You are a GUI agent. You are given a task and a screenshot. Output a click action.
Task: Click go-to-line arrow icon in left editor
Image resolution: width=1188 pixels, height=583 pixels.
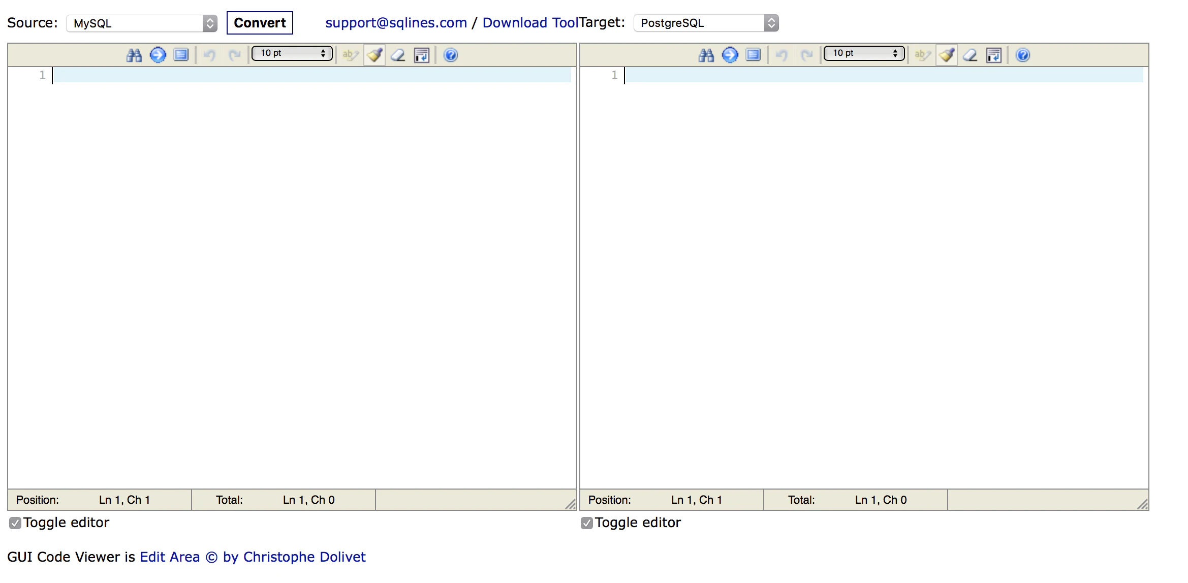[x=158, y=55]
